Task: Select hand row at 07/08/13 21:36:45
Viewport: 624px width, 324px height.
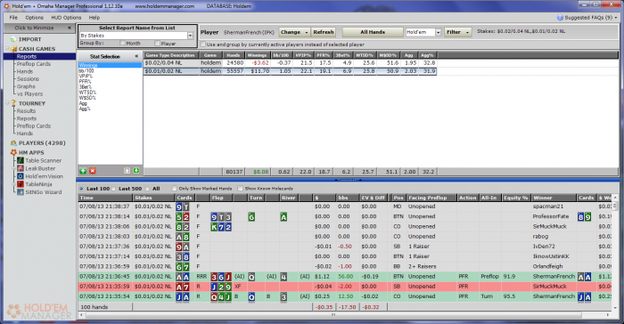Action: point(345,277)
